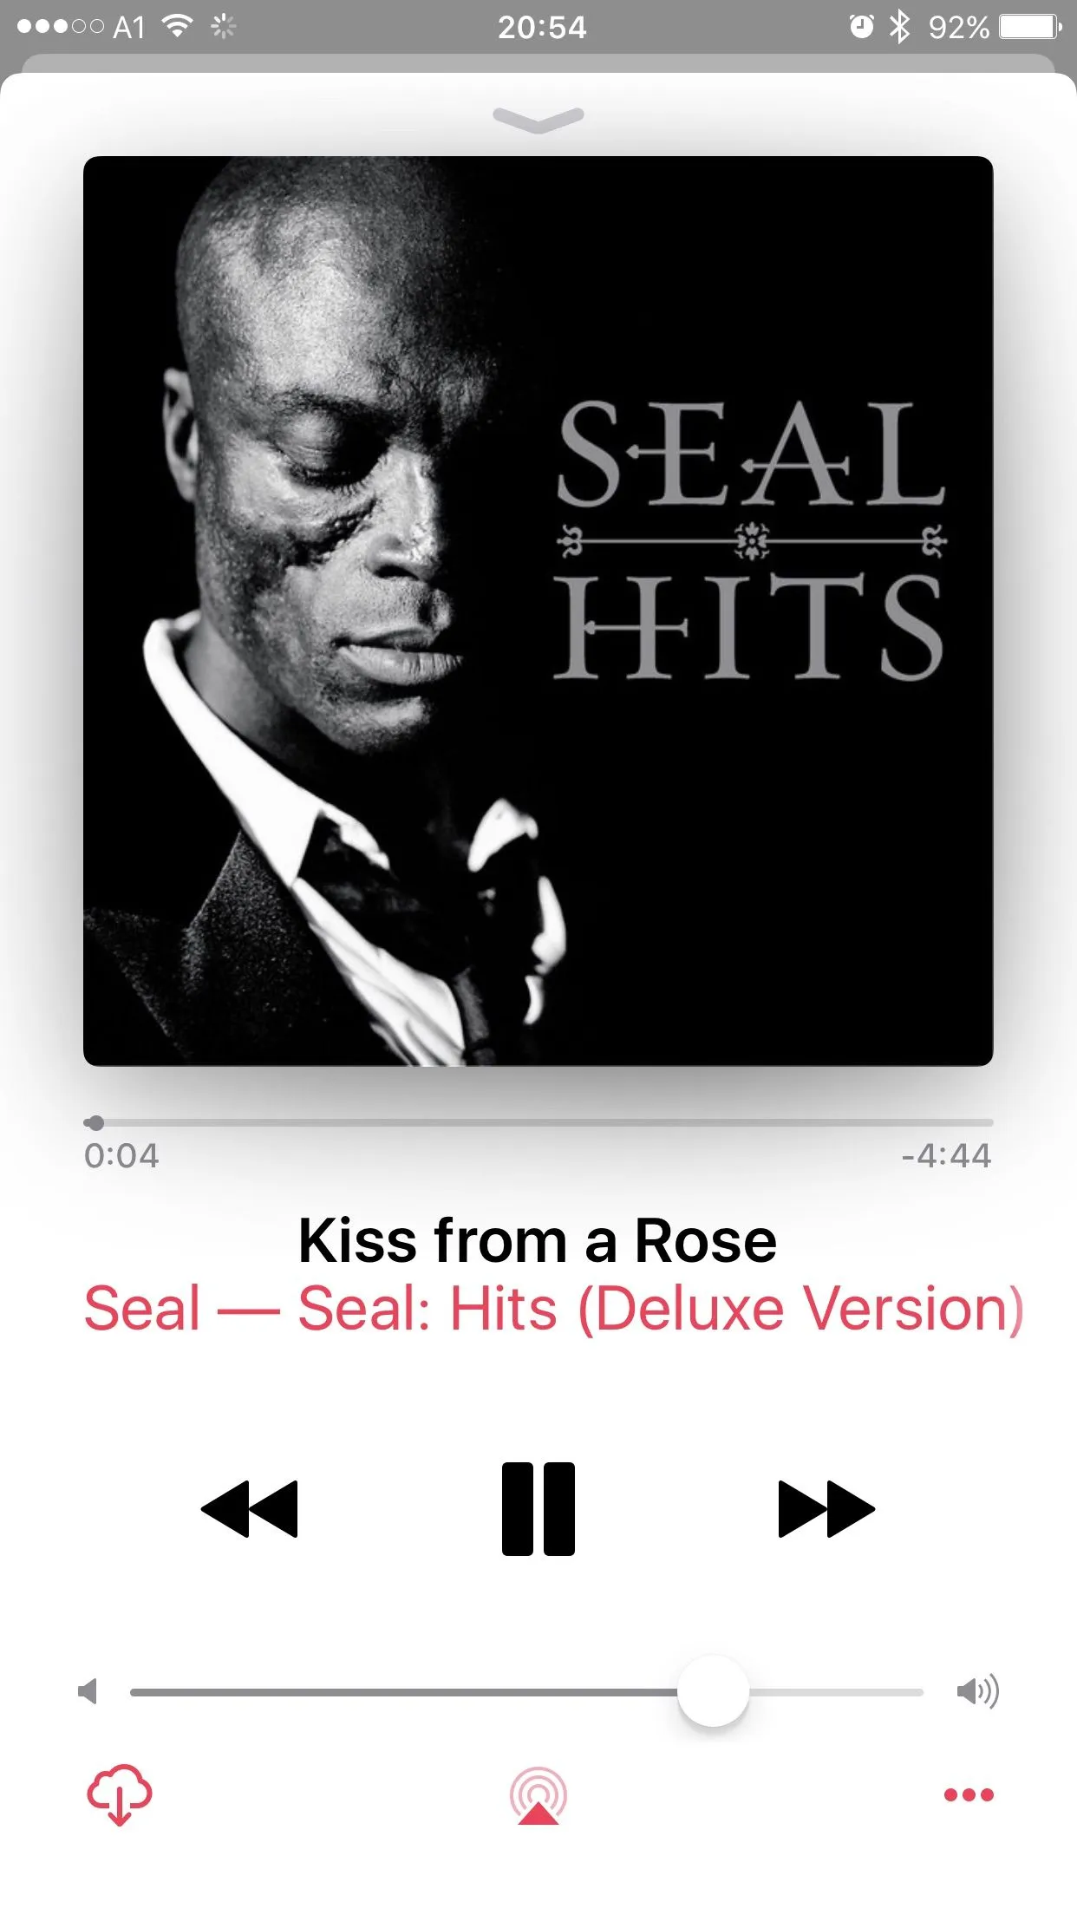
Task: Collapse Now Playing with the down chevron
Action: [538, 120]
